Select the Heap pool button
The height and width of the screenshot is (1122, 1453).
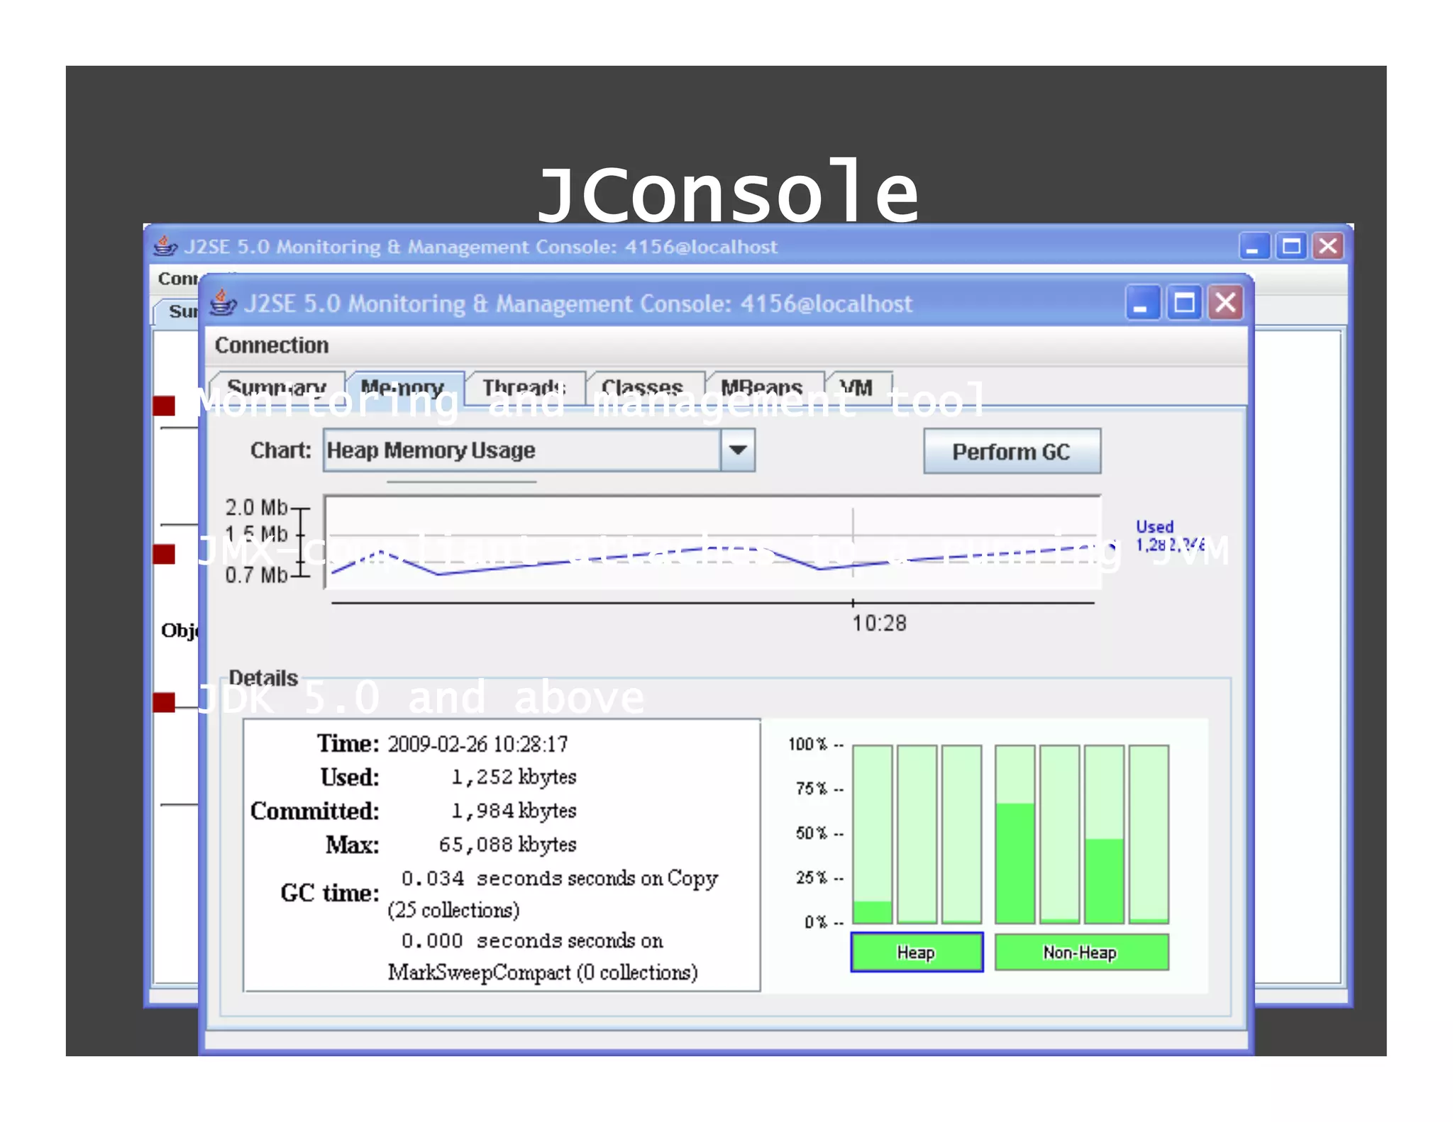(x=917, y=952)
